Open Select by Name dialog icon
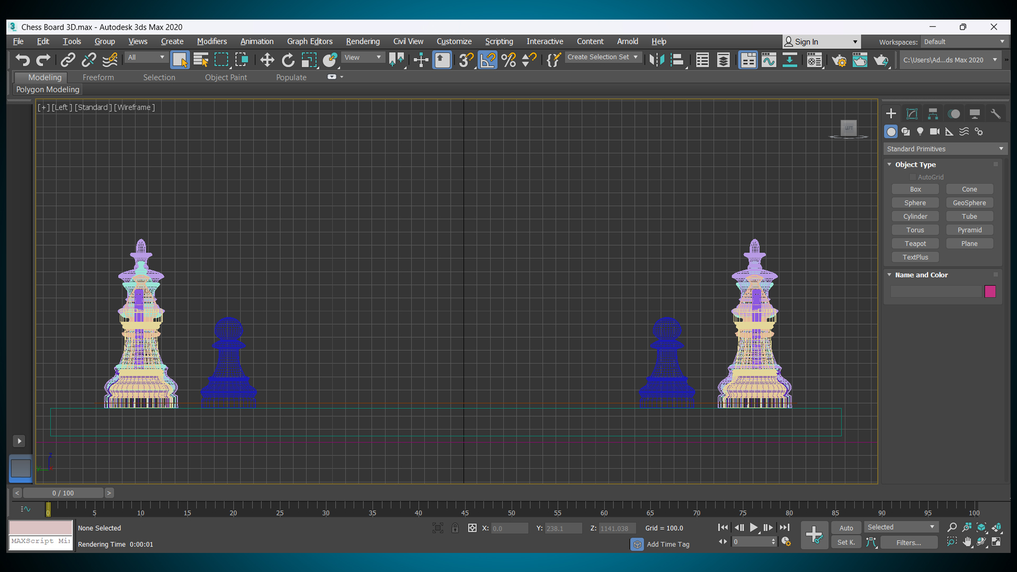Screen dimensions: 1017x572 tap(201, 60)
